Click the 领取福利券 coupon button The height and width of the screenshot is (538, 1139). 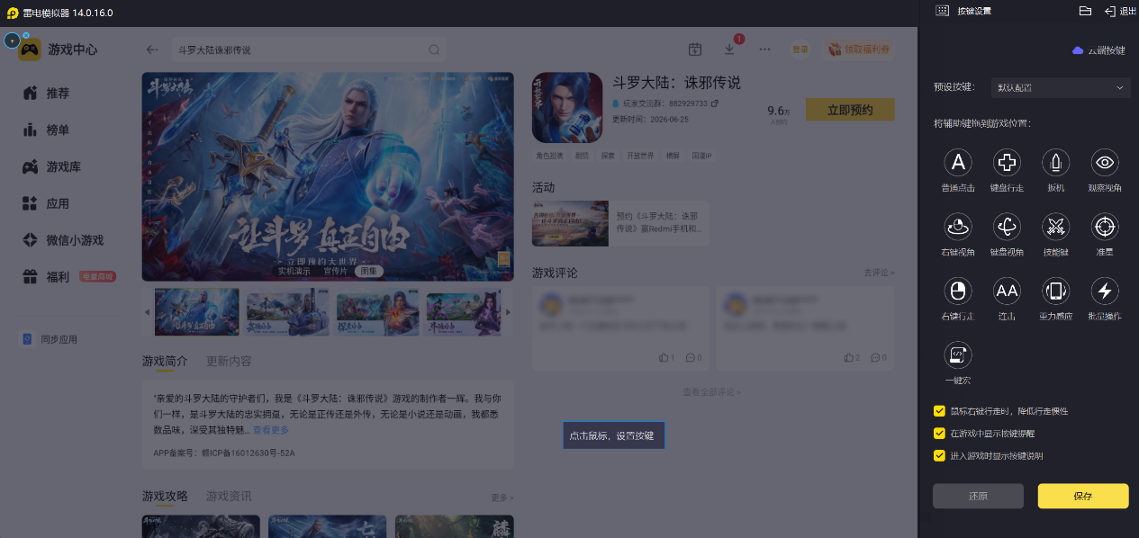[x=858, y=49]
